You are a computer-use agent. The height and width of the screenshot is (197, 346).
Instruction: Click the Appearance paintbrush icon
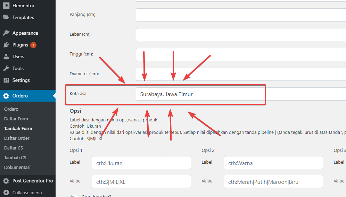point(6,33)
